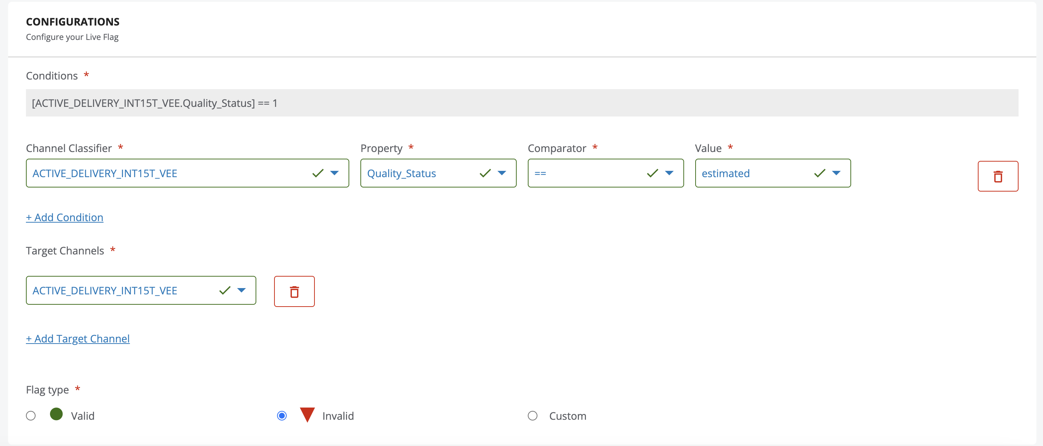Image resolution: width=1043 pixels, height=446 pixels.
Task: Select the Valid flag type radio
Action: coord(31,416)
